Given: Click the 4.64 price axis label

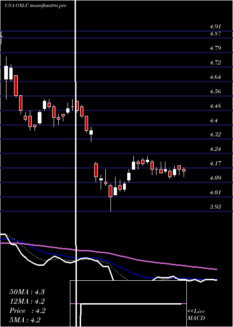Looking at the screenshot, I should pos(215,77).
